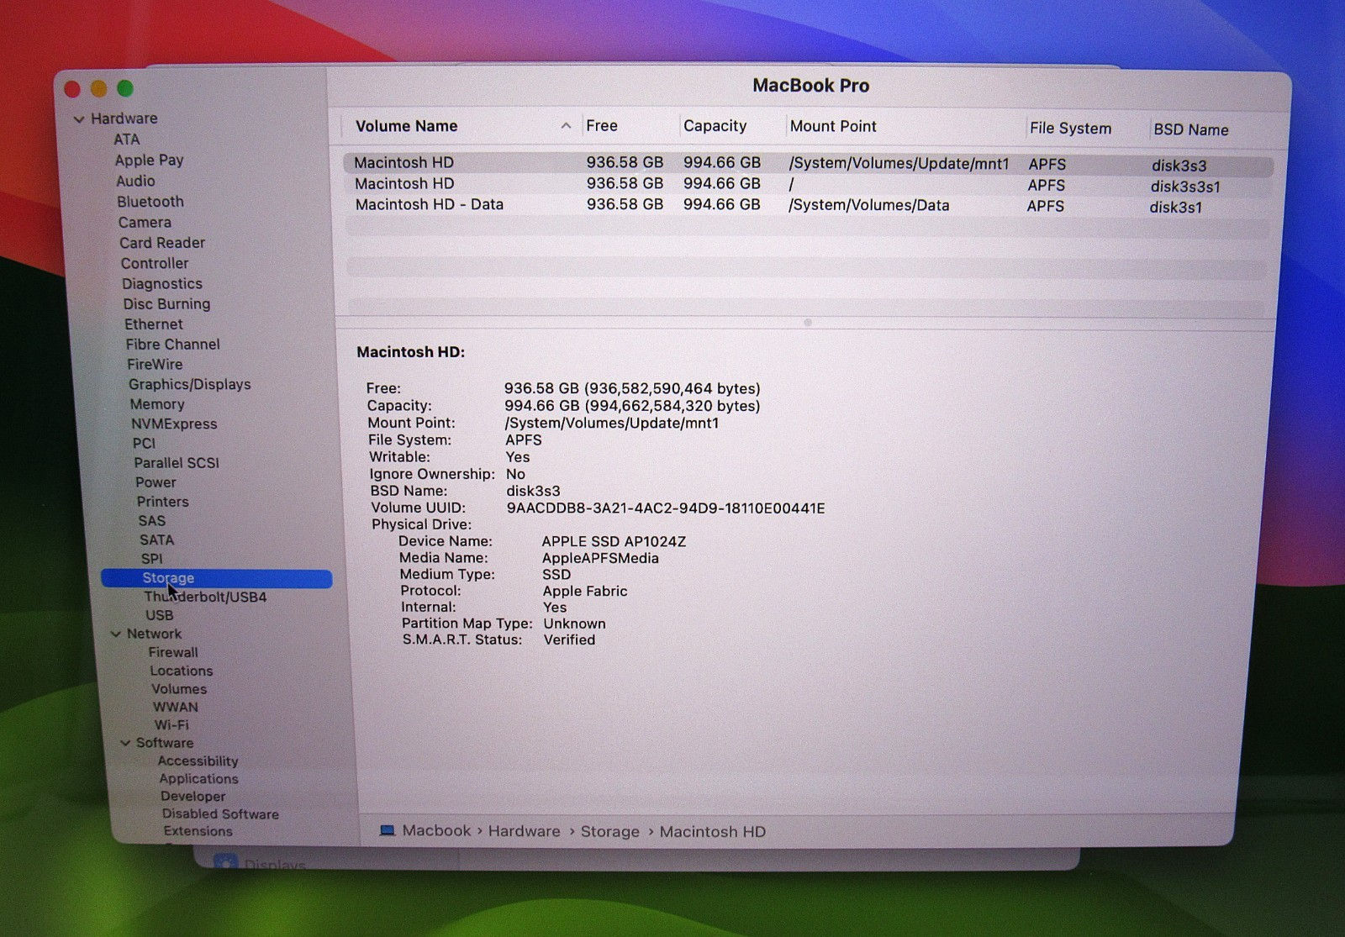This screenshot has width=1345, height=937.
Task: Collapse the Network section chevron
Action: (x=116, y=634)
